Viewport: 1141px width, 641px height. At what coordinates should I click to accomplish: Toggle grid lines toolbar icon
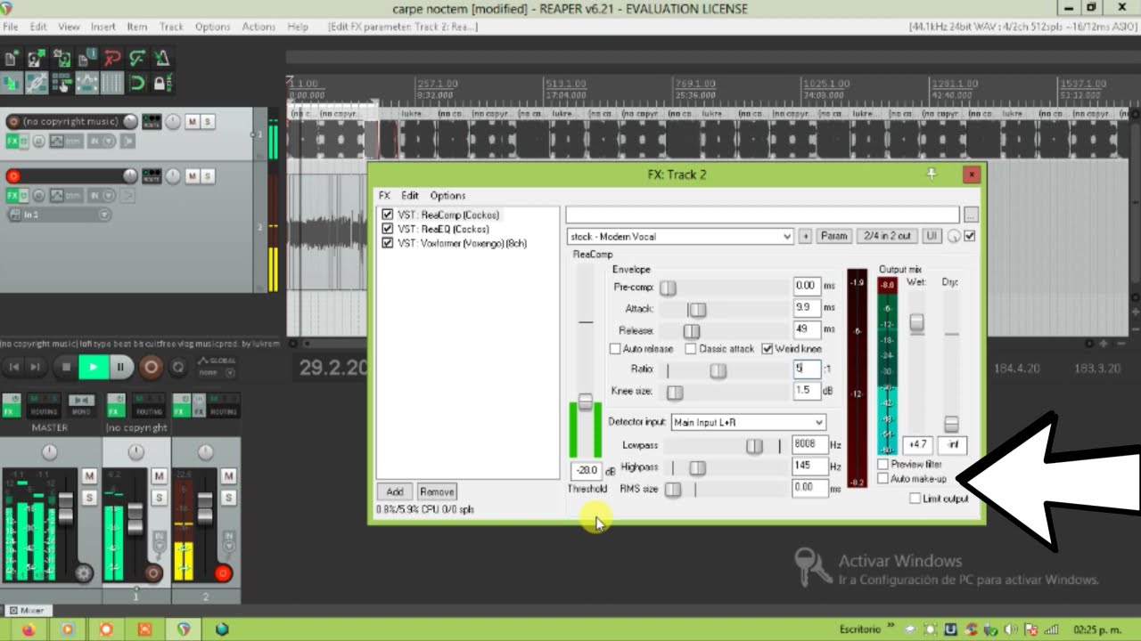[111, 84]
